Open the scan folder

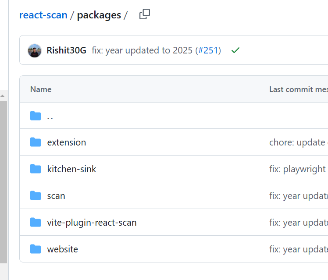(x=56, y=196)
